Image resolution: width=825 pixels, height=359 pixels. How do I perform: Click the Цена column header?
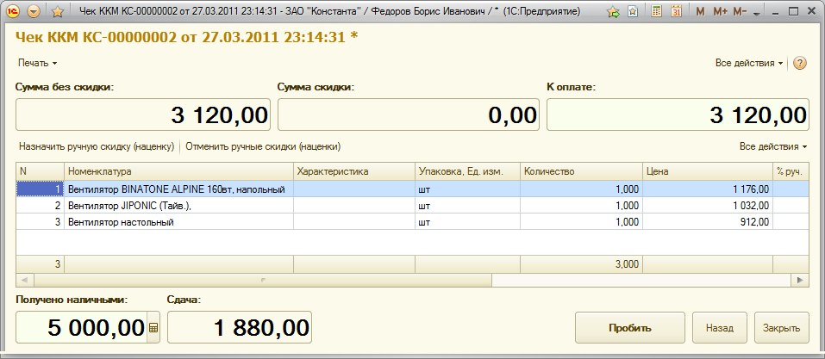707,171
